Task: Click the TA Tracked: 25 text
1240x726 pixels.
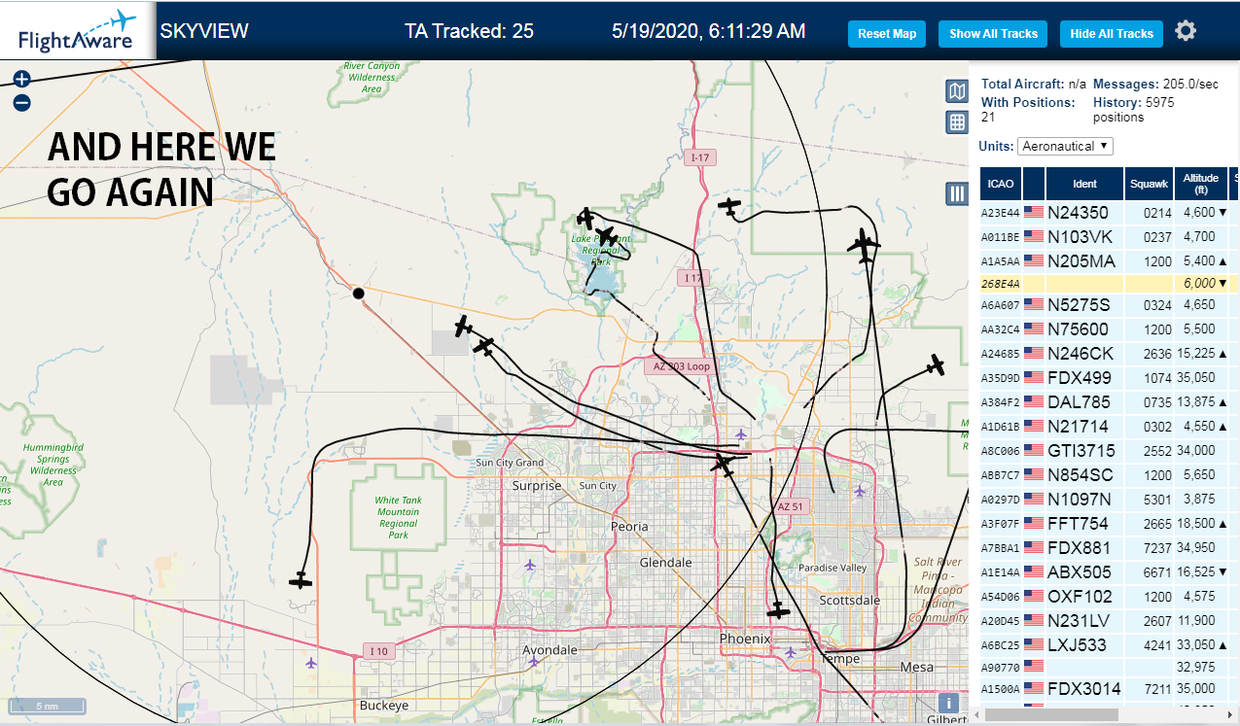Action: click(469, 31)
